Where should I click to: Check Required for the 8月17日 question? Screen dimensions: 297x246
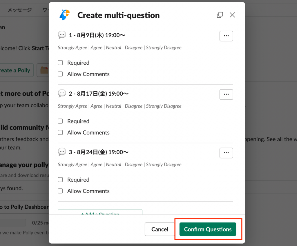point(60,121)
